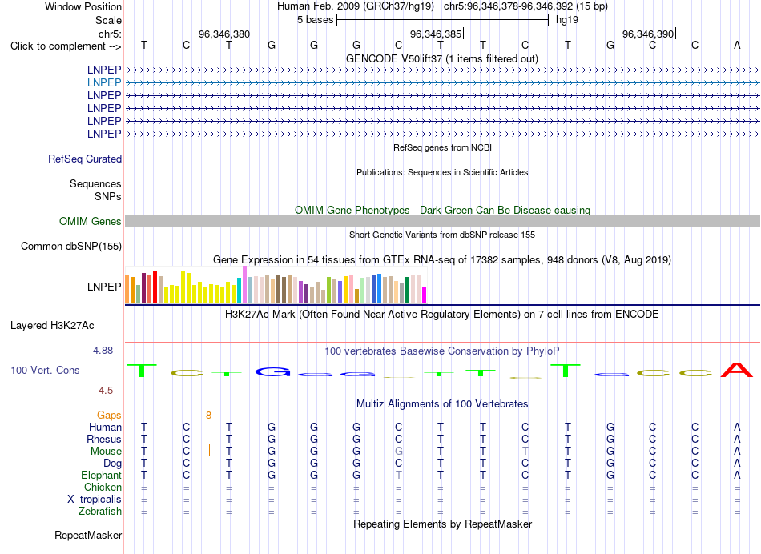The image size is (761, 554).
Task: Click the Common dbSNP(155) track label
Action: [71, 247]
